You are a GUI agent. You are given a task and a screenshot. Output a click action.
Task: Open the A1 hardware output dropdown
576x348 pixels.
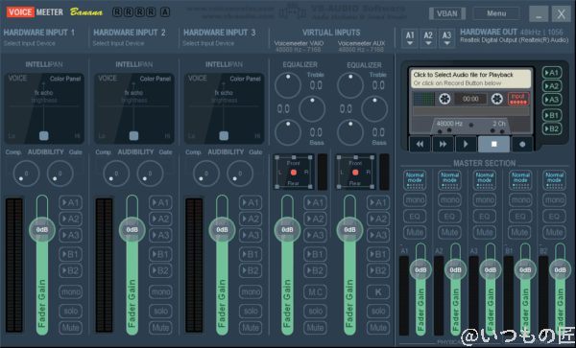(x=410, y=38)
